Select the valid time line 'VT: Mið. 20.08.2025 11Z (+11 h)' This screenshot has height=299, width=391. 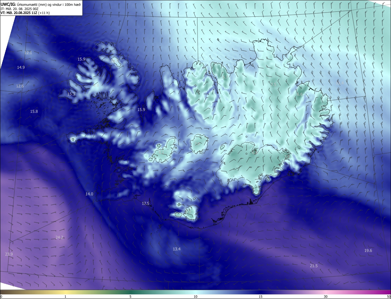click(25, 13)
